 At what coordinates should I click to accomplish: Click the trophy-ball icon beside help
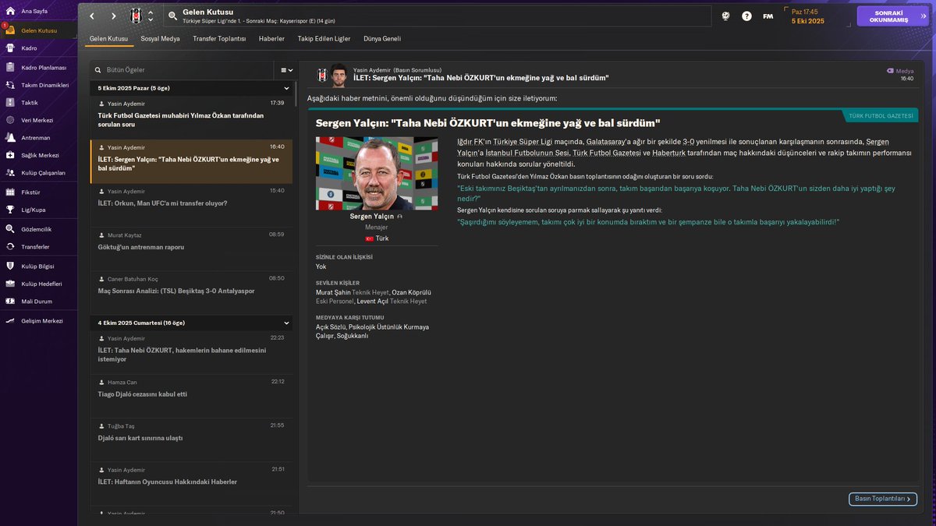pos(725,16)
